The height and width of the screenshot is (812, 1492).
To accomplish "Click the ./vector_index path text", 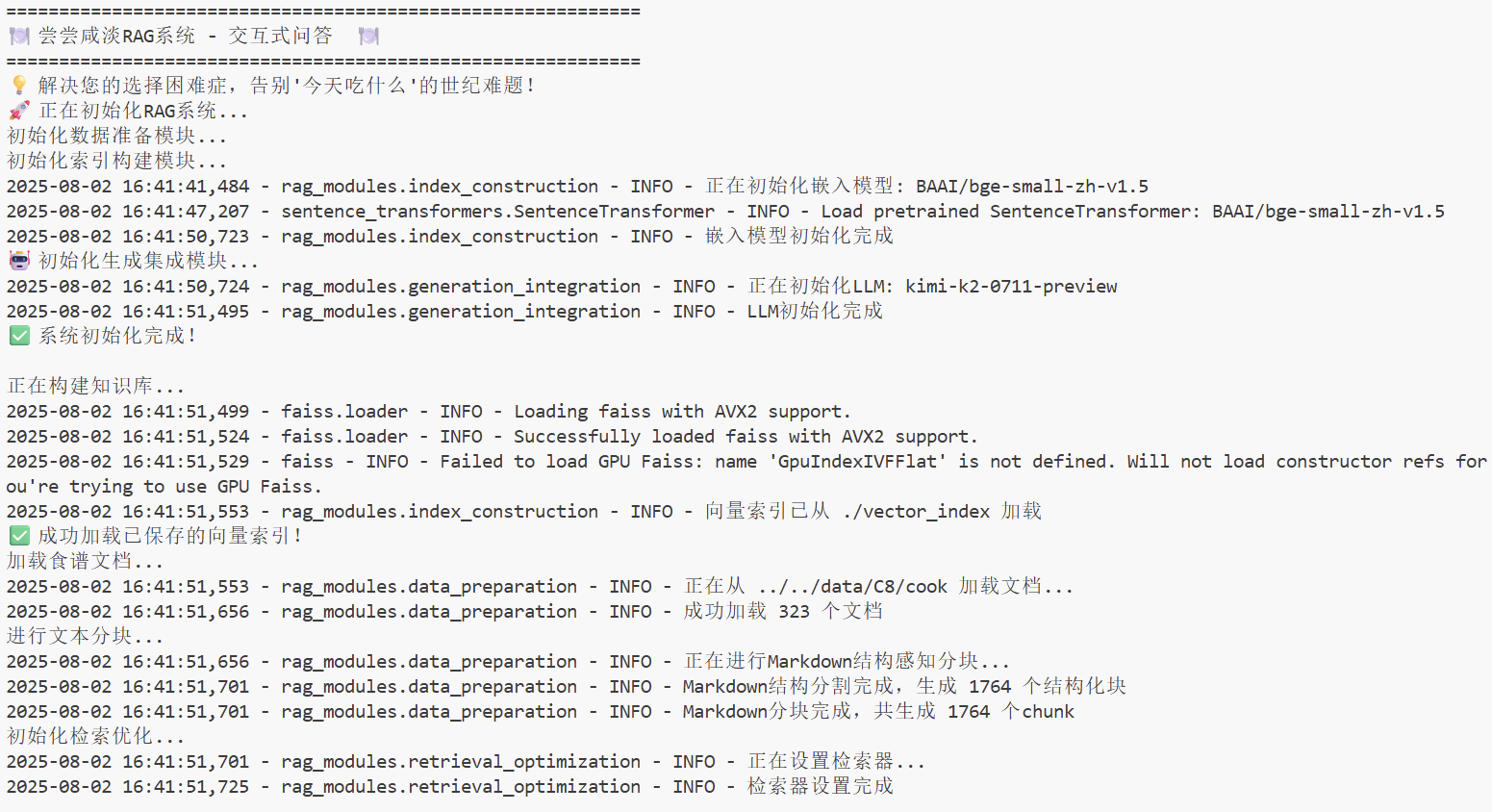I will [x=916, y=512].
